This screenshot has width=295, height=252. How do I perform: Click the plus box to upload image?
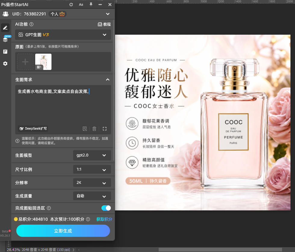pos(25,62)
